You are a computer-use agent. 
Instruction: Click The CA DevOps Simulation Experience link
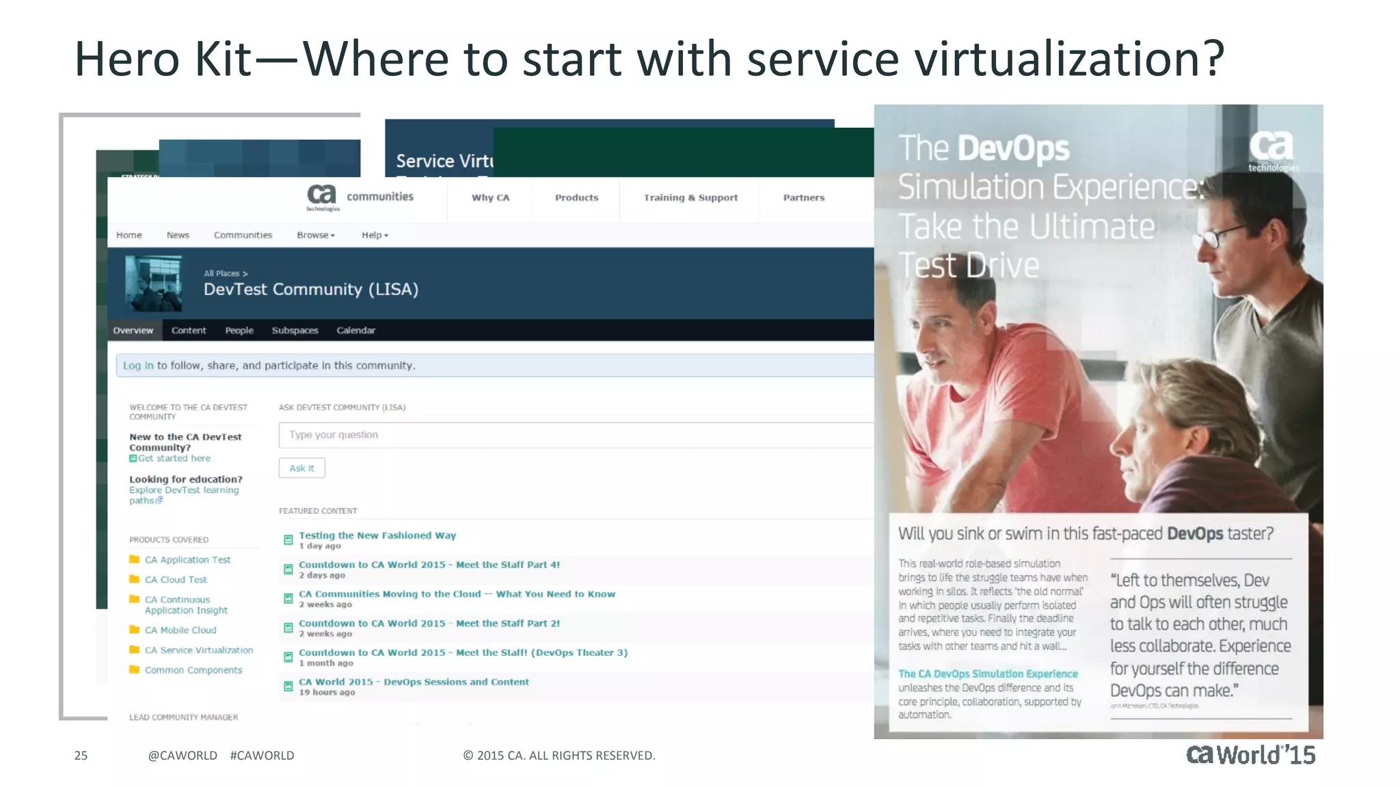988,674
